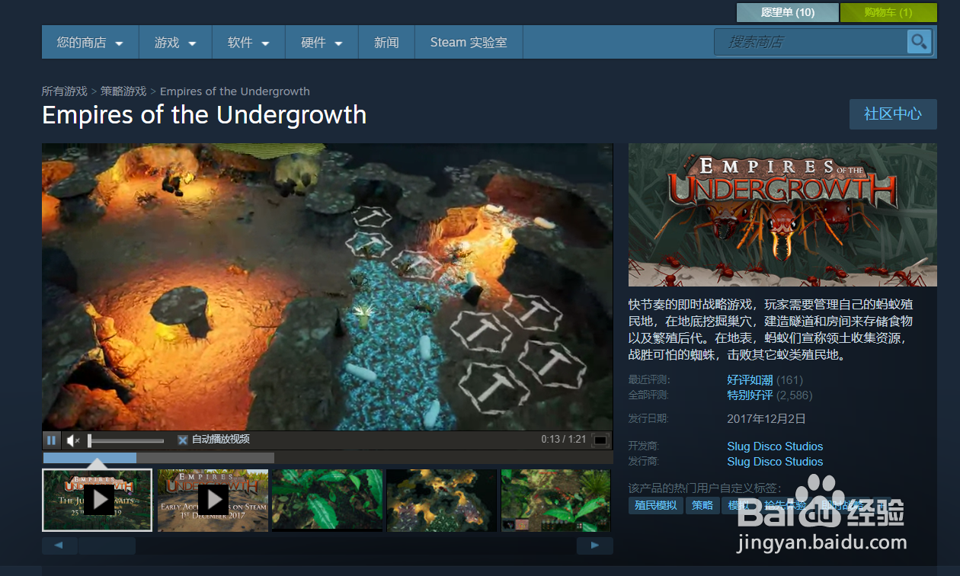Image resolution: width=960 pixels, height=576 pixels.
Task: Follow the 所有游戏 breadcrumb link
Action: pos(65,91)
